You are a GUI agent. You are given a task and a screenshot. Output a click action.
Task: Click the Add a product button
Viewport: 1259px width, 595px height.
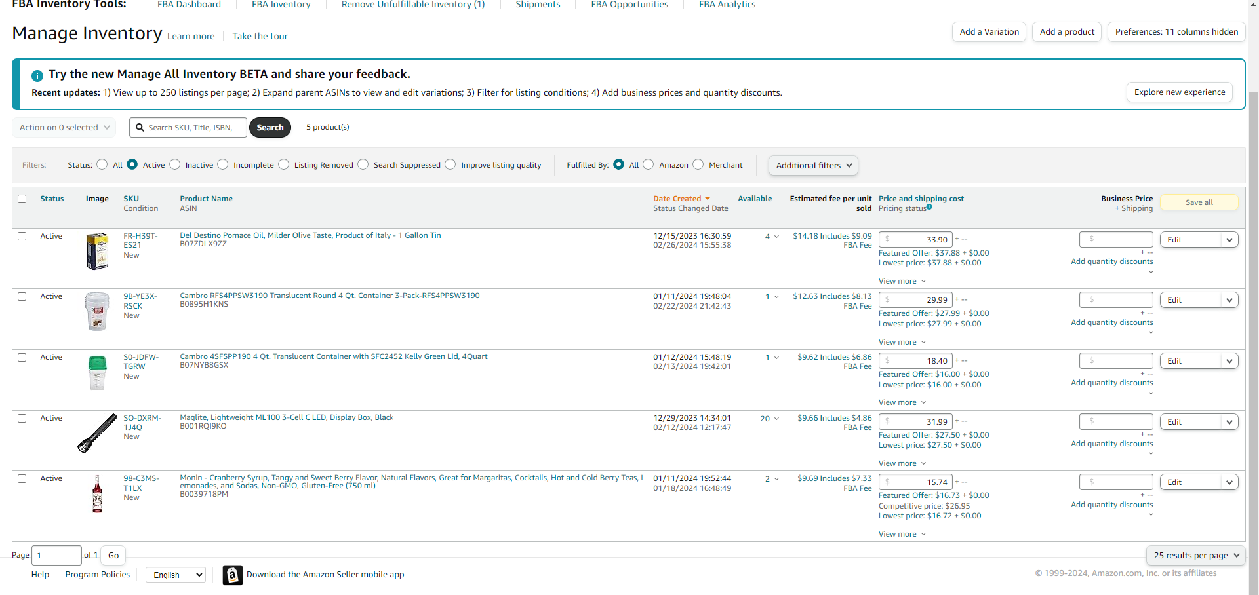click(1067, 32)
